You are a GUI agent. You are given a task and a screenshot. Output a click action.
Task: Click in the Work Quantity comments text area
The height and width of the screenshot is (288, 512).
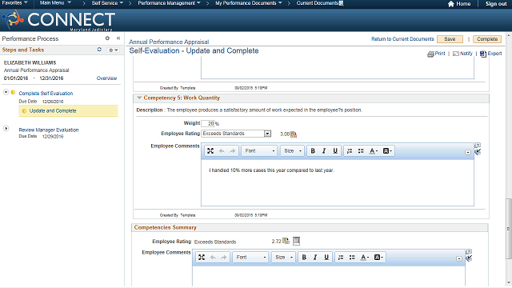[x=338, y=182]
